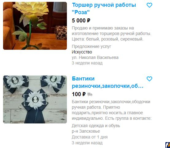Screen dimensions: 170x148
Task: Click the bows description mentioning группа в контакте
Action: coord(112,110)
